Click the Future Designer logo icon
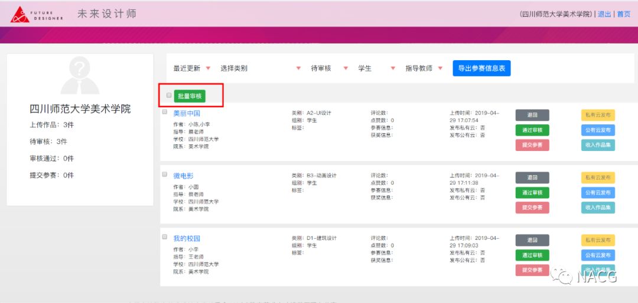 click(x=20, y=15)
